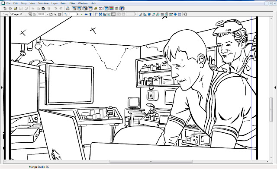Viewport: 277px width, 169px height.
Task: Expand the left side panel arrow
Action: (2, 88)
